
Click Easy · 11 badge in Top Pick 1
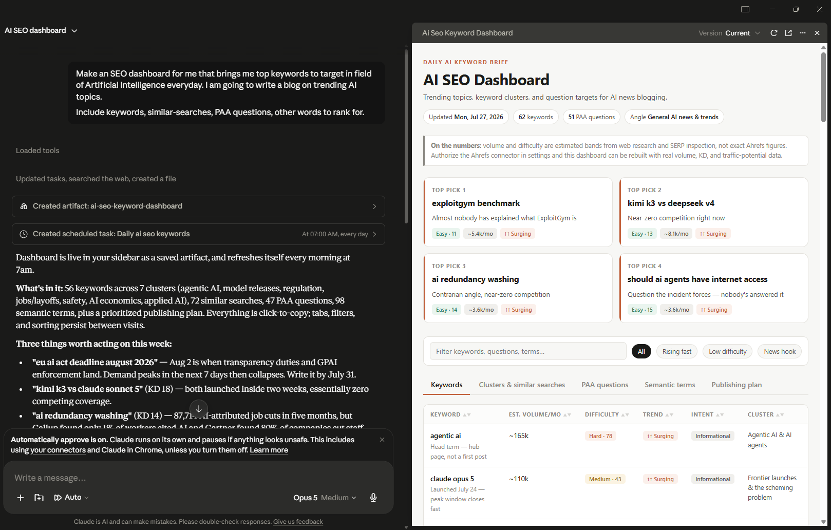(446, 234)
